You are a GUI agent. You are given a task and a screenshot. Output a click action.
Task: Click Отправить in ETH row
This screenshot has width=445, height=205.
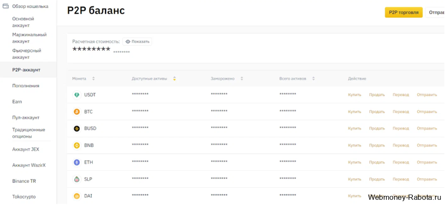(x=427, y=162)
